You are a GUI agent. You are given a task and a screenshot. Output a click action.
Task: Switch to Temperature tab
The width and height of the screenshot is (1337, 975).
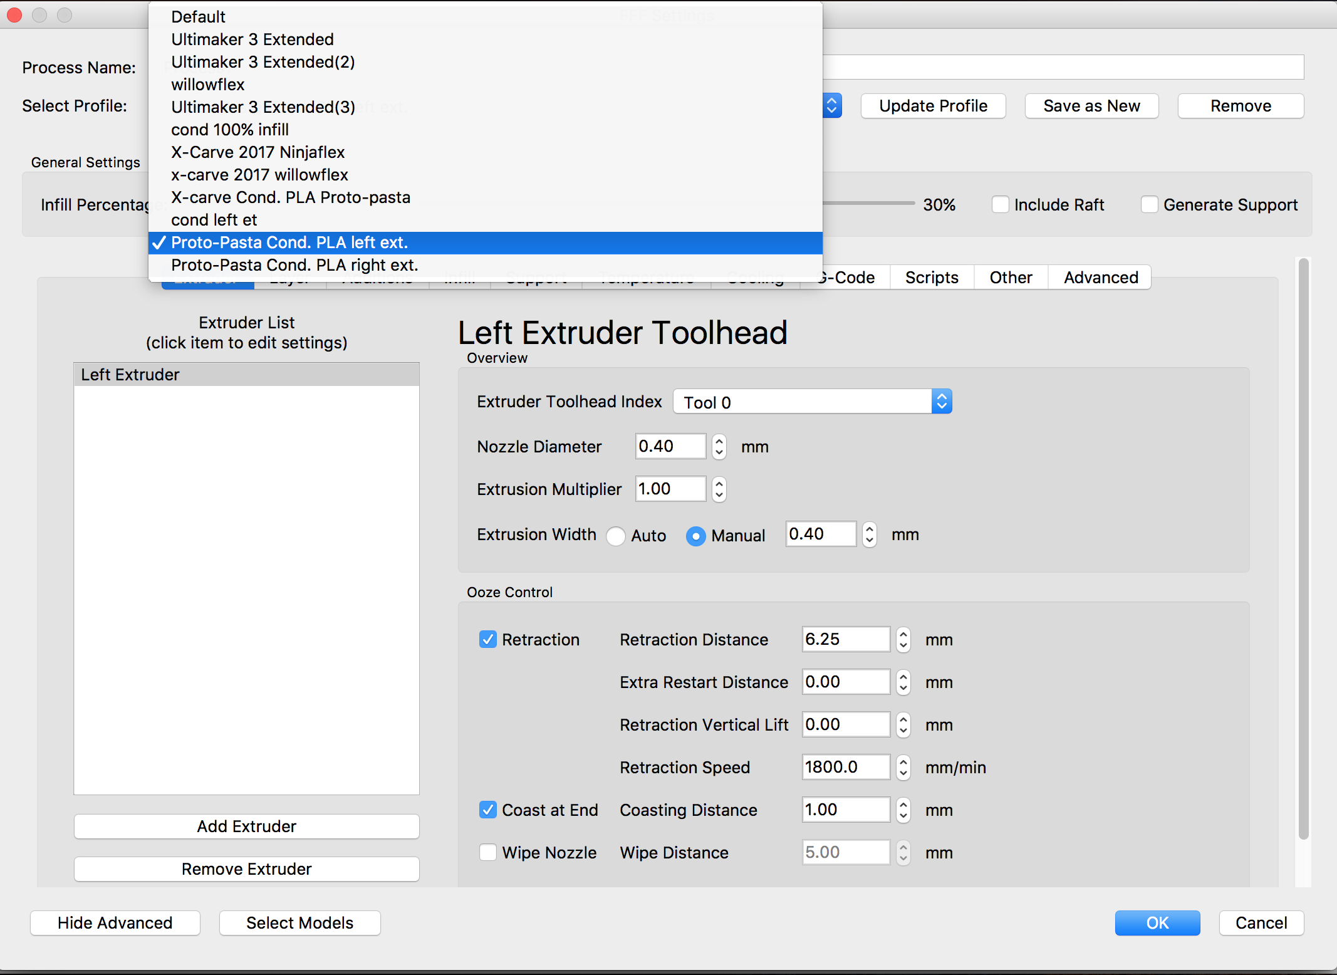point(646,276)
